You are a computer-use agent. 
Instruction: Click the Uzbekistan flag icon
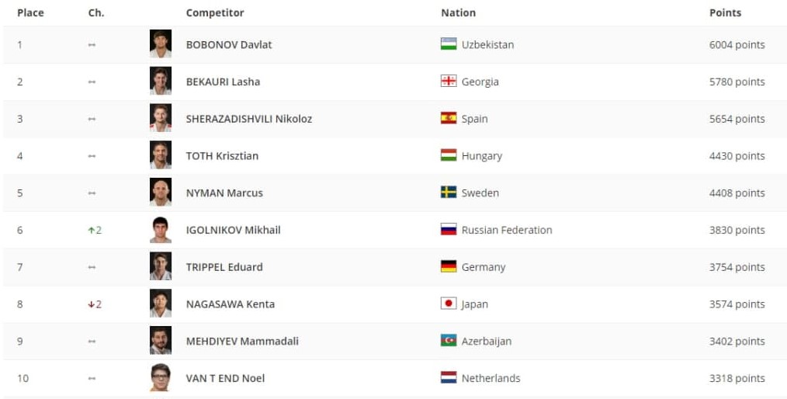(x=449, y=44)
